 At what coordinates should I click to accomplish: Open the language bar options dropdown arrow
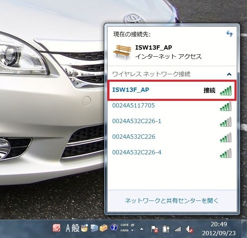pos(132,231)
